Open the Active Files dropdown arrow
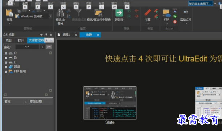This screenshot has width=222, height=131. (x=186, y=23)
